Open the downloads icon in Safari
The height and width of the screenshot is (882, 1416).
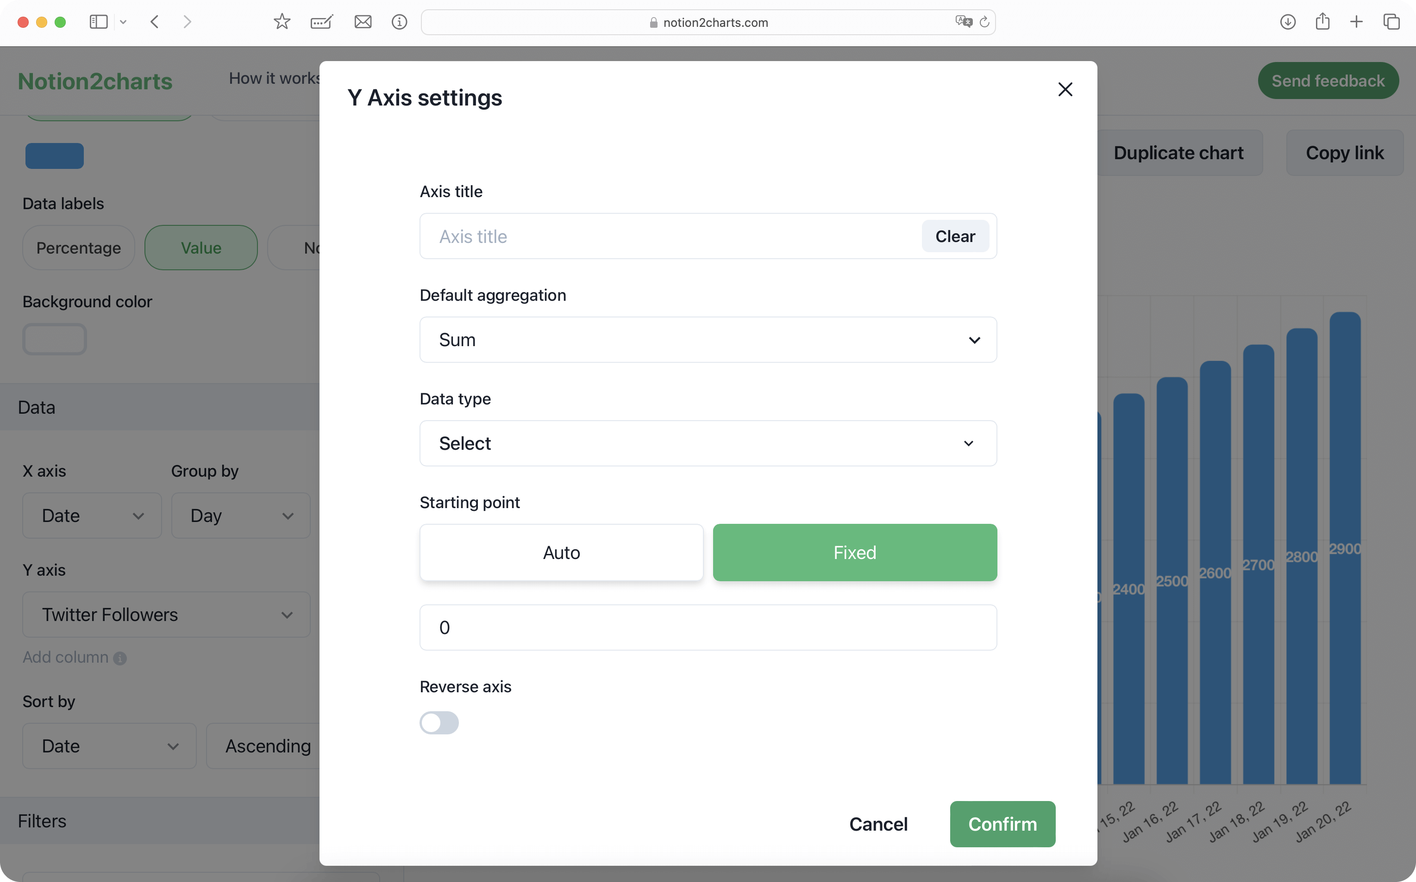click(1288, 22)
